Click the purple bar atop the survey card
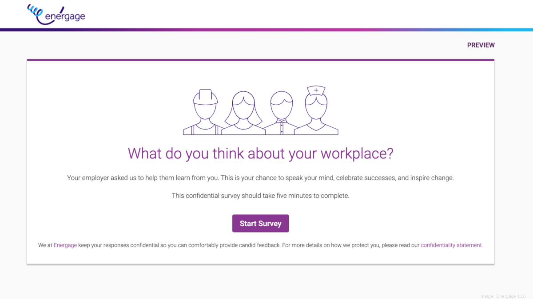This screenshot has width=533, height=299. point(260,59)
